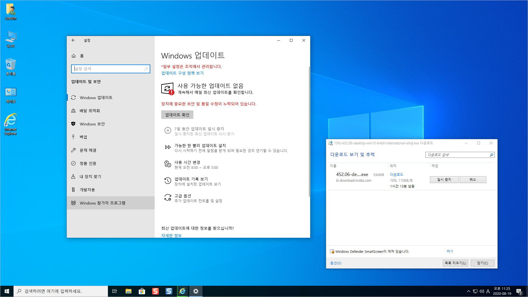Click the 업데이트 확인 button
The height and width of the screenshot is (297, 528).
177,115
